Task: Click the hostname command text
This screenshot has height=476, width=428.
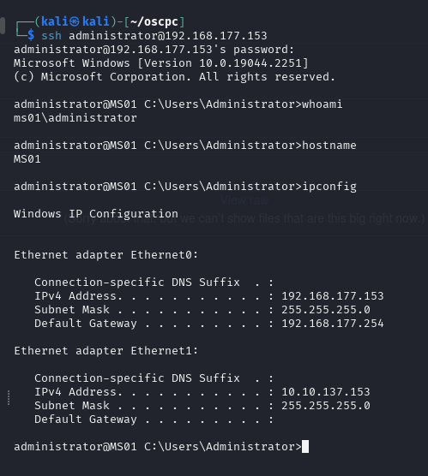Action: (x=329, y=145)
